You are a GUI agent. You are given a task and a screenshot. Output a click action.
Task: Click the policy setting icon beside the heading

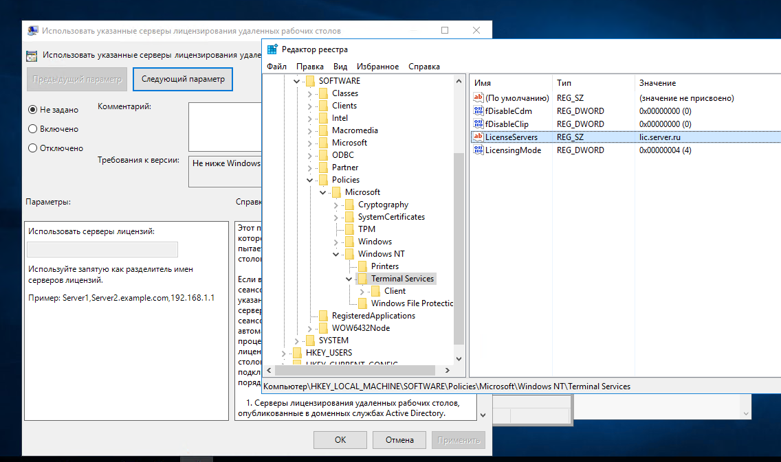coord(32,56)
